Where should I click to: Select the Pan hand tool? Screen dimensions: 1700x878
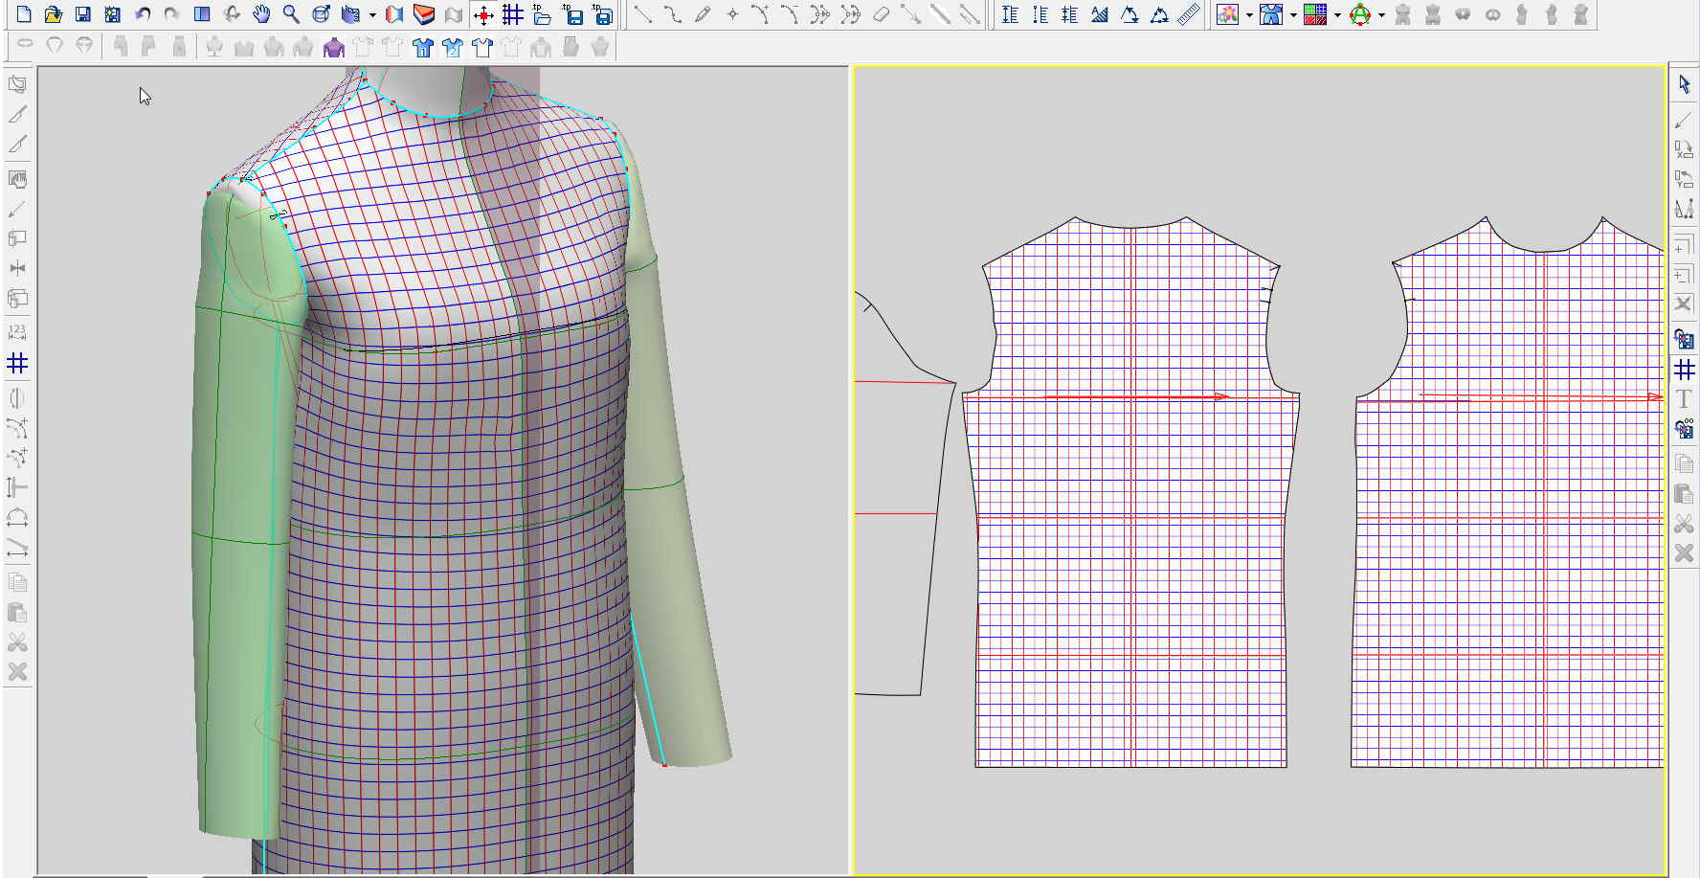tap(261, 14)
